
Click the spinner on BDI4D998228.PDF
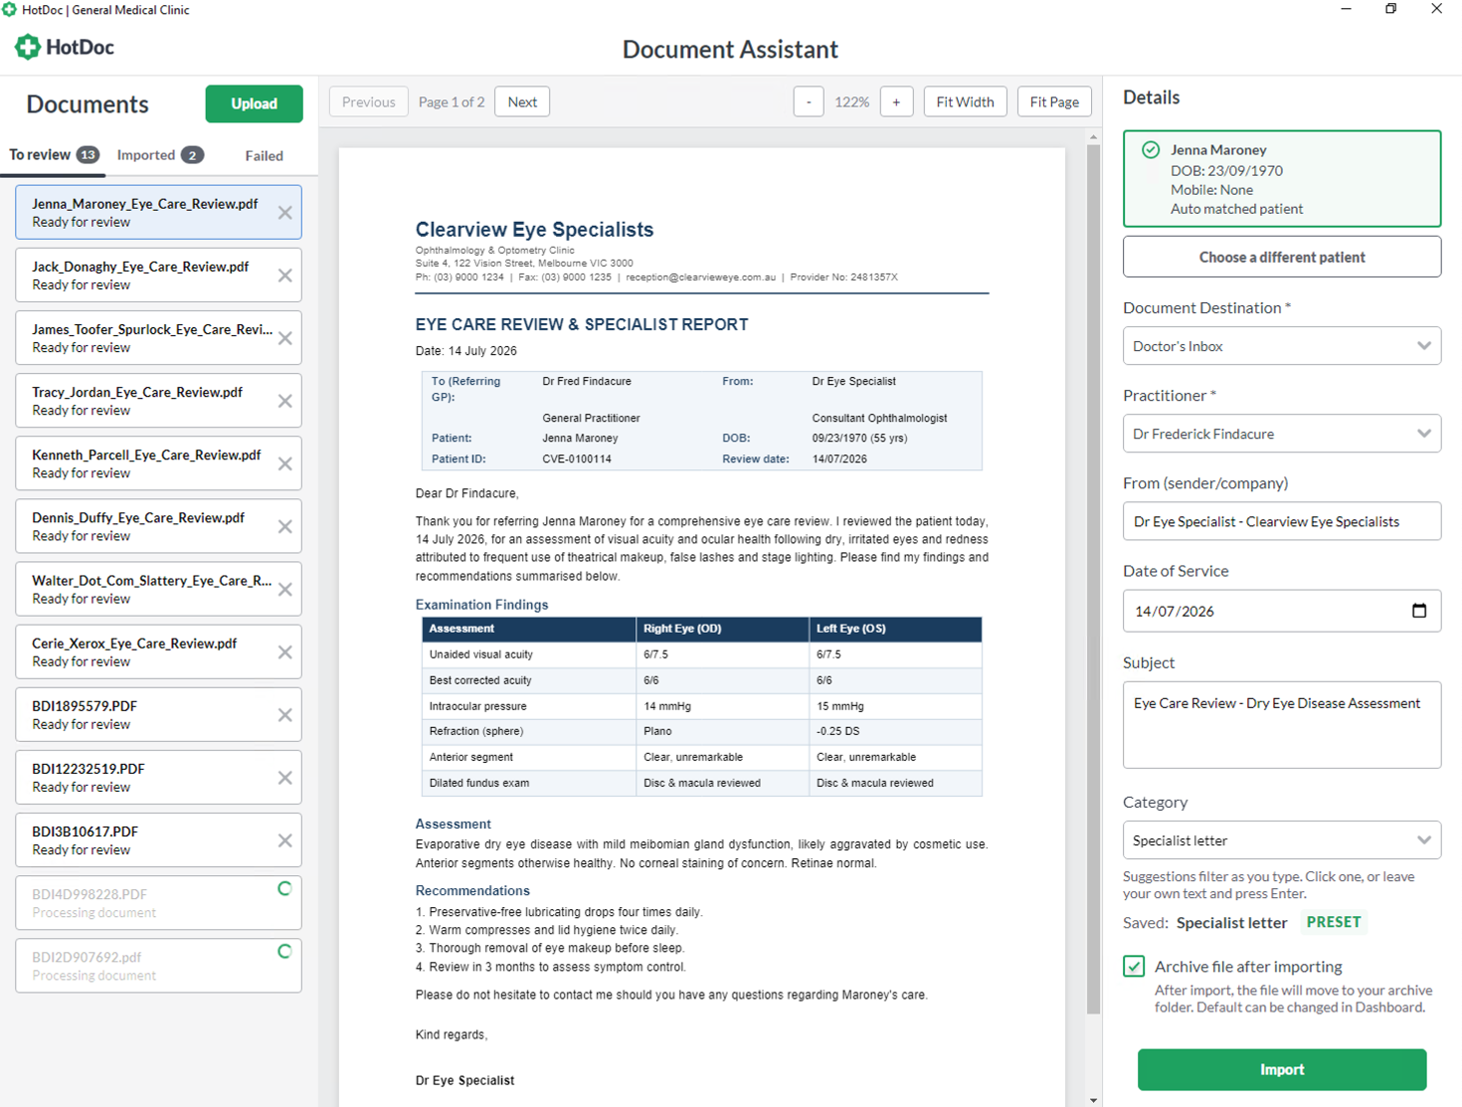coord(284,889)
